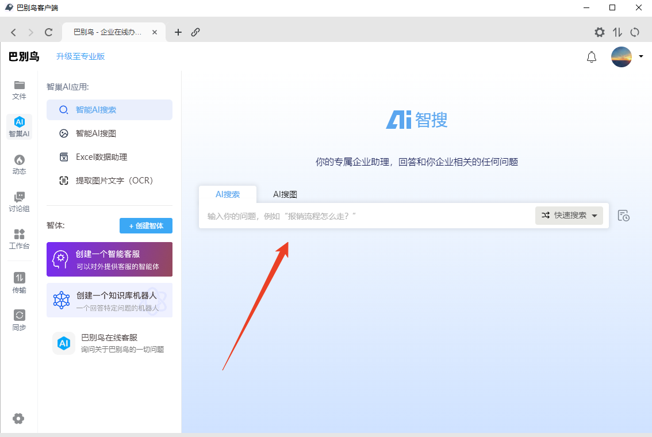Viewport: 652px width, 437px height.
Task: Select the 智巢AI sidebar icon
Action: (19, 127)
